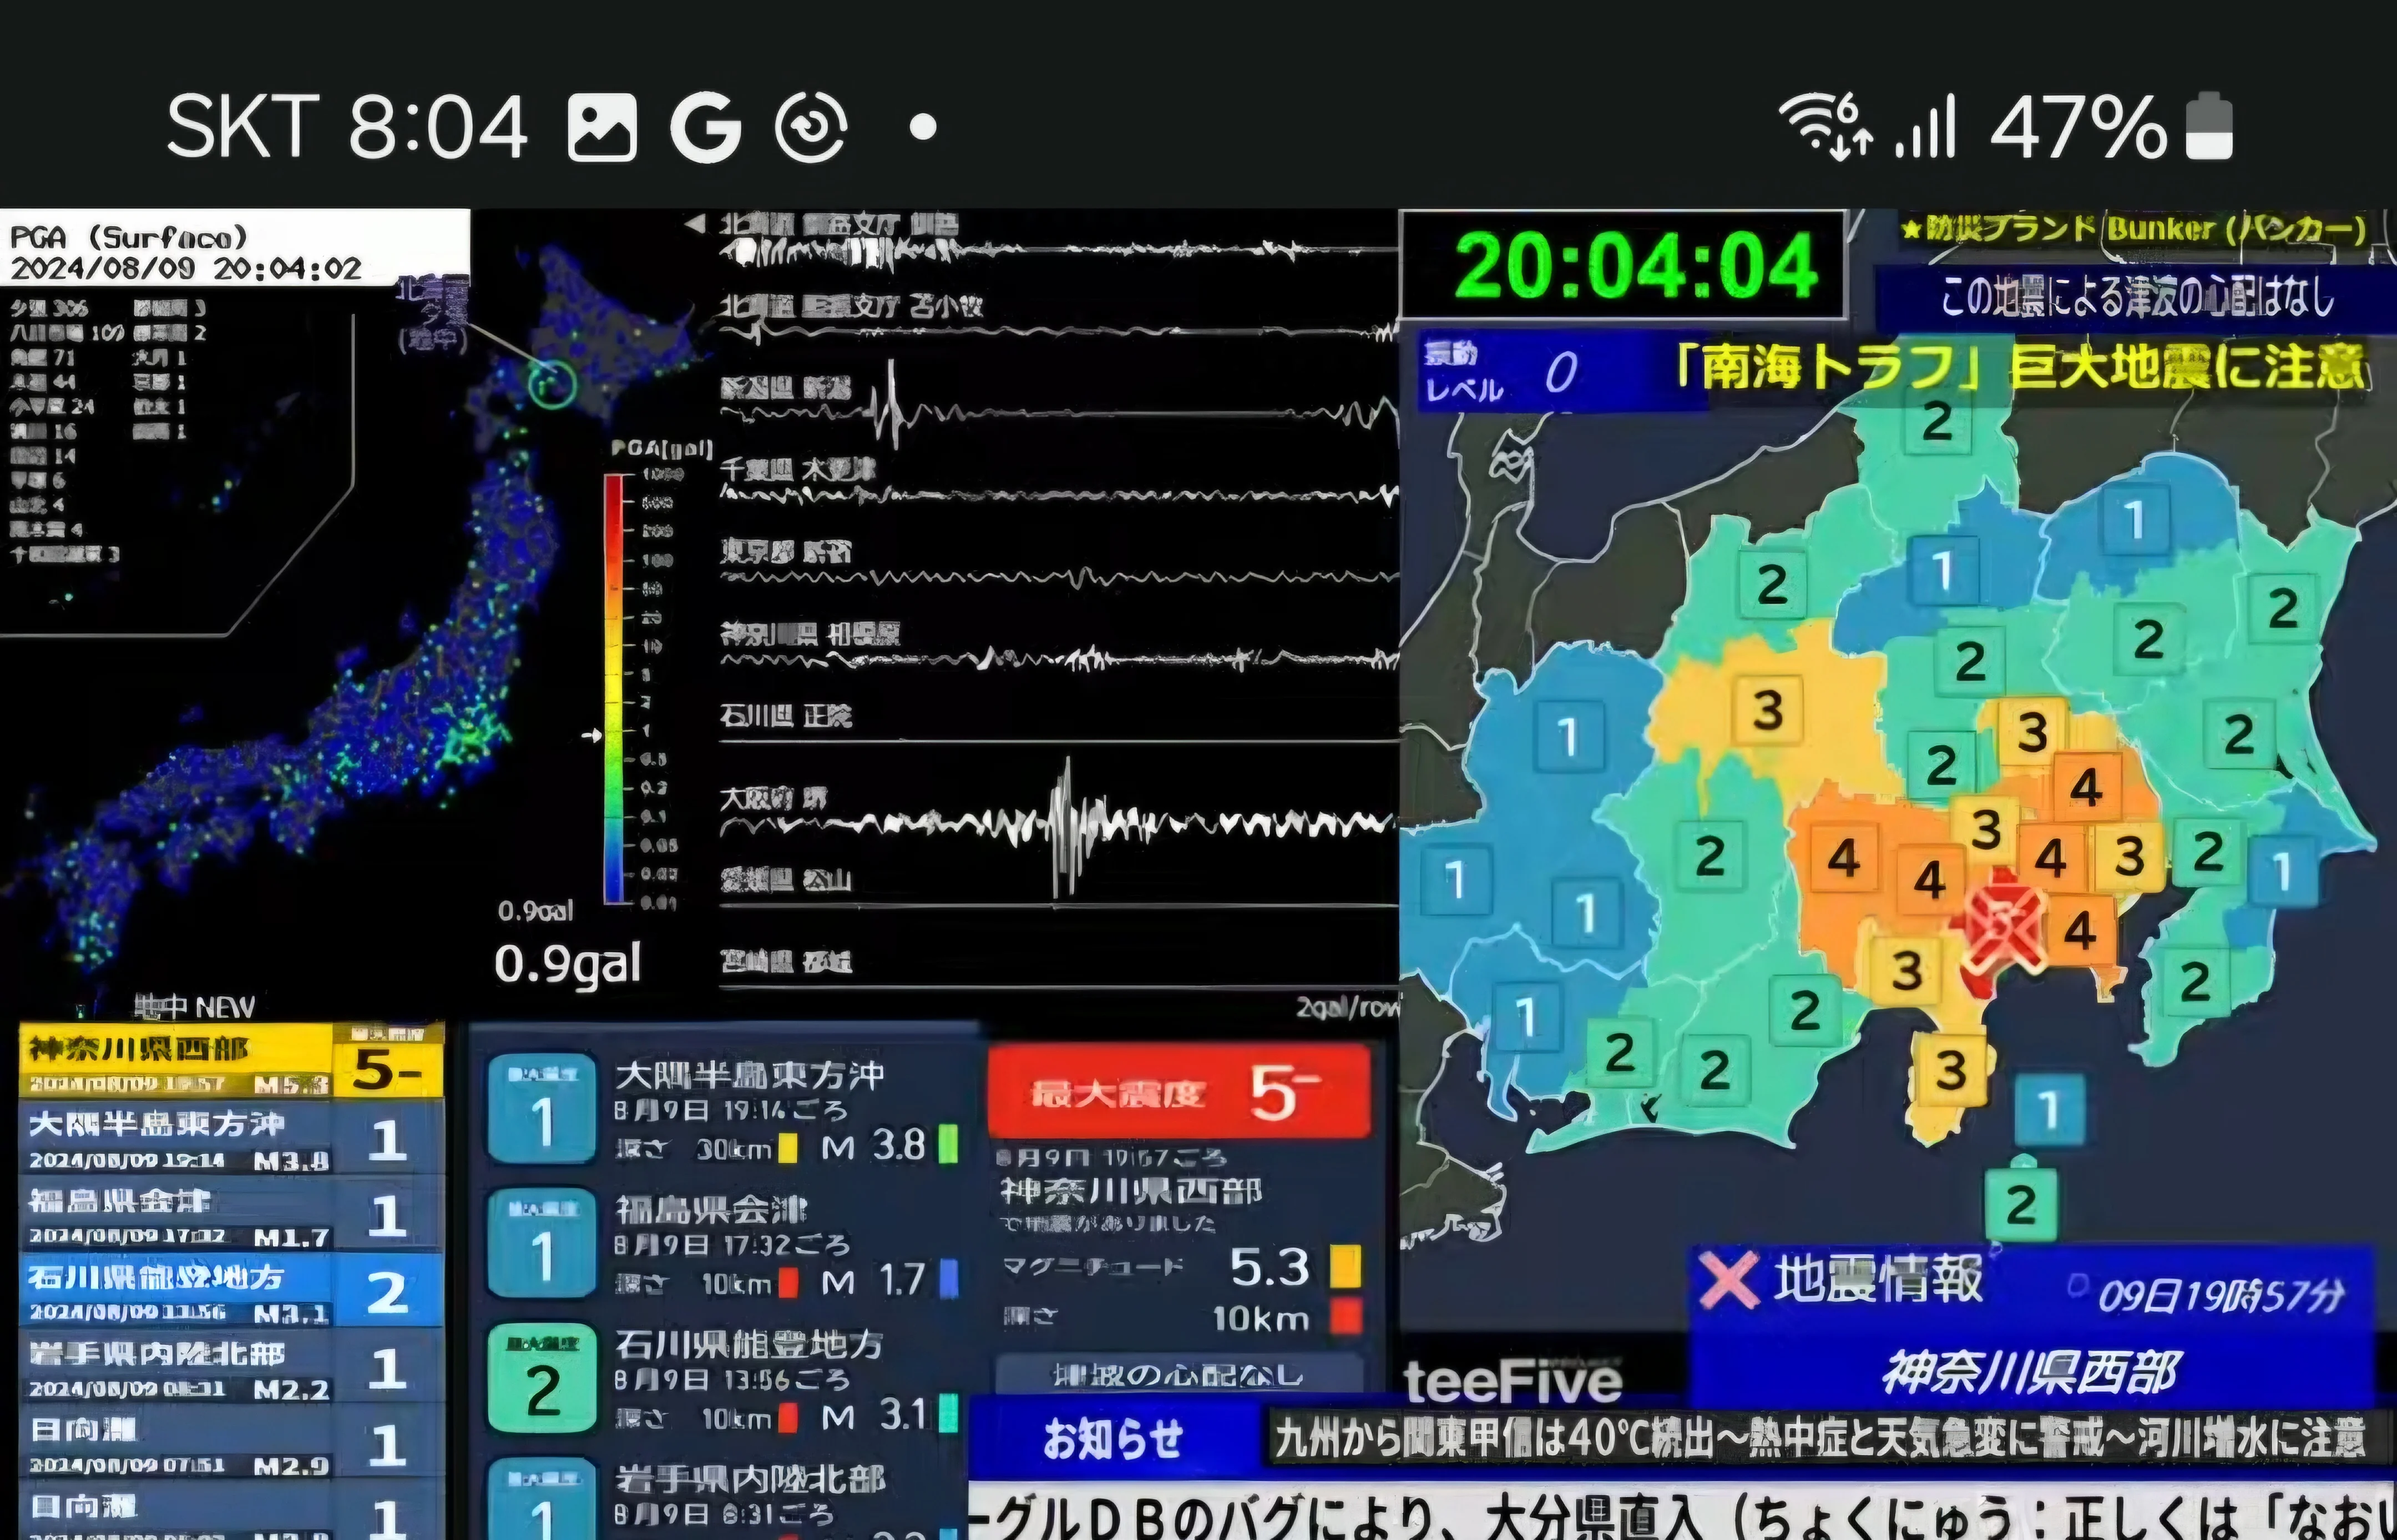Tap the gallery image icon in status bar
2397x1540 pixels.
602,128
